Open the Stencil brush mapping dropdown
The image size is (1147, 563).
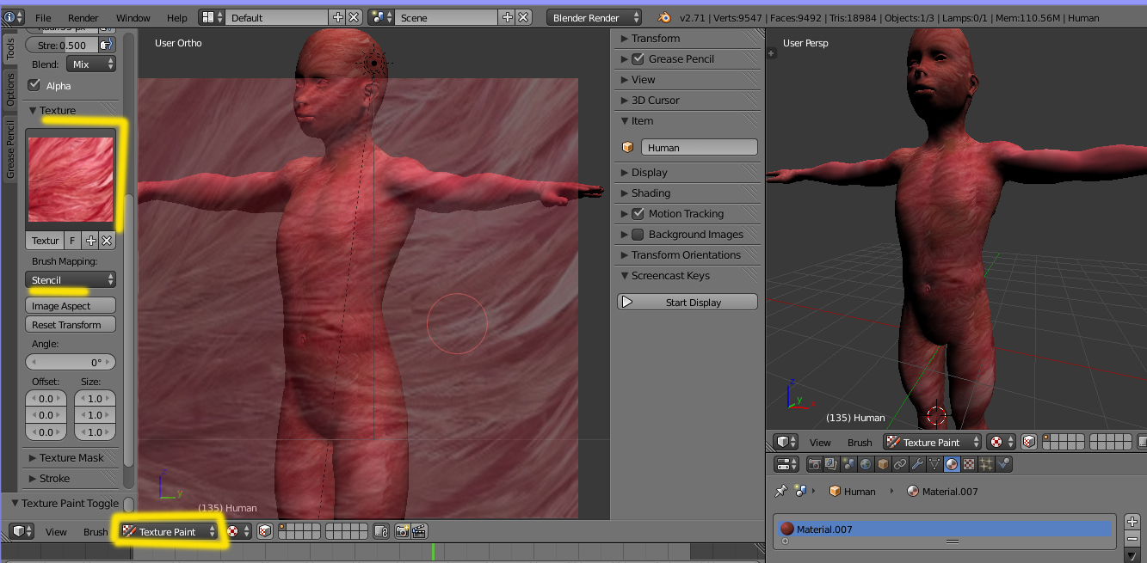click(71, 280)
